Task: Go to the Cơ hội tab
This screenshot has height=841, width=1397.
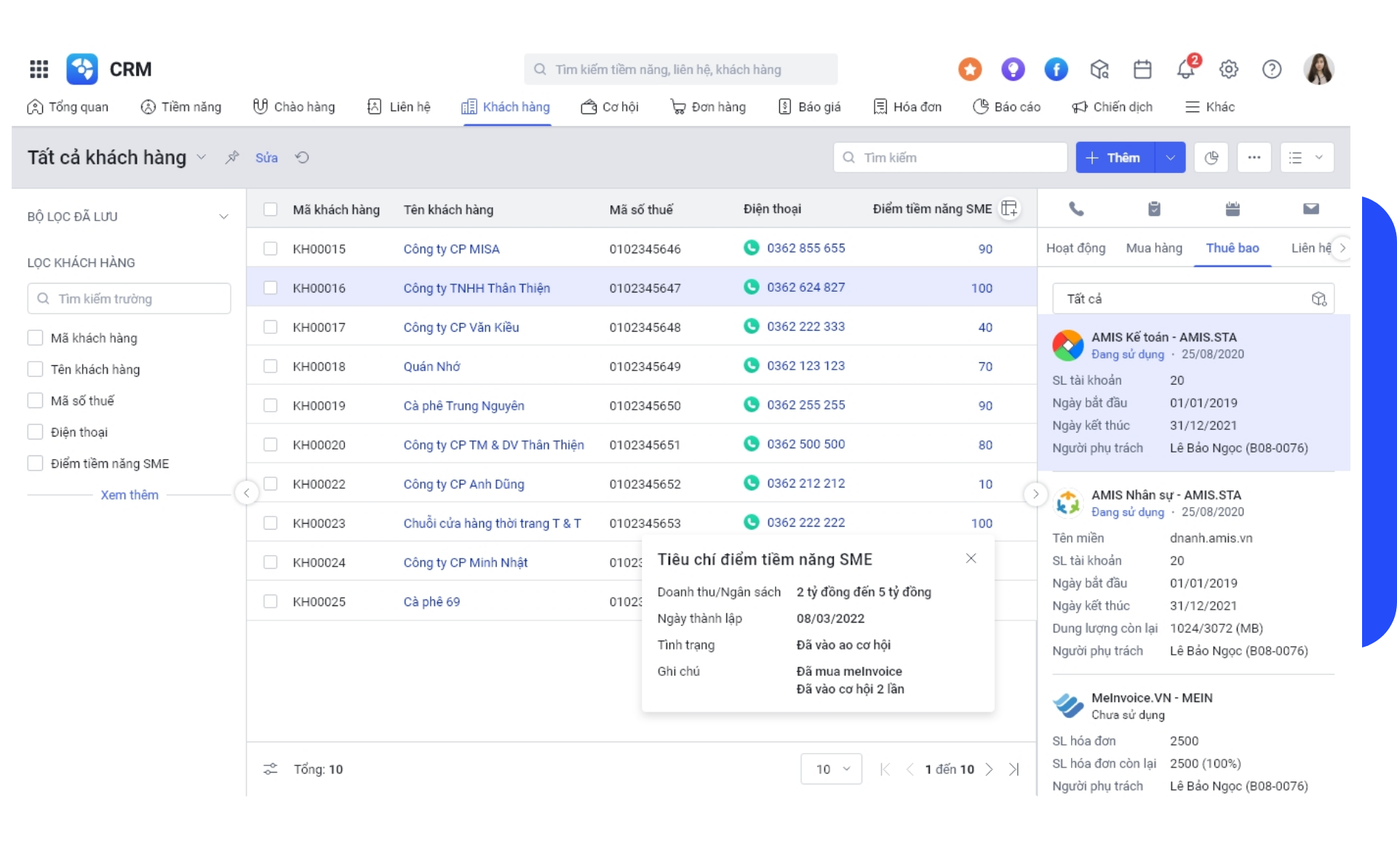Action: [610, 107]
